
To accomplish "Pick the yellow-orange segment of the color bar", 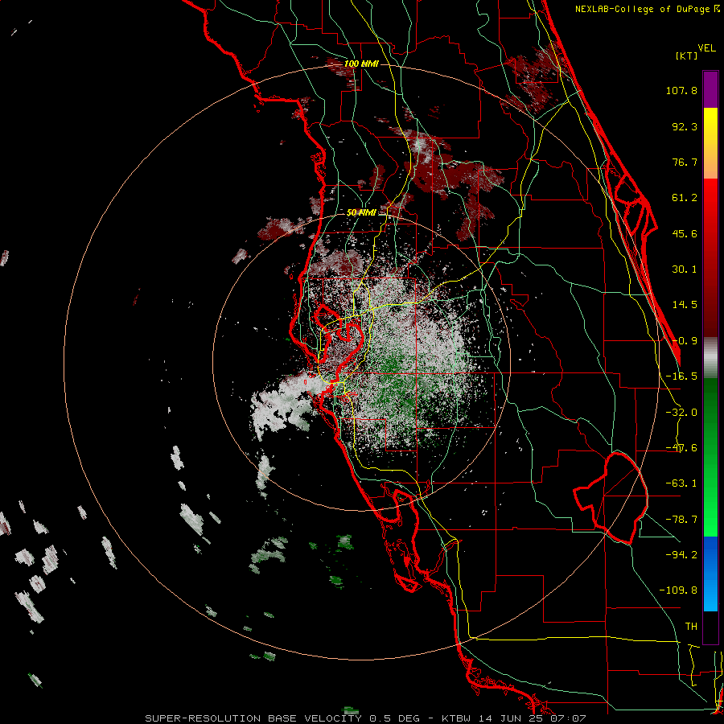I will (x=710, y=143).
